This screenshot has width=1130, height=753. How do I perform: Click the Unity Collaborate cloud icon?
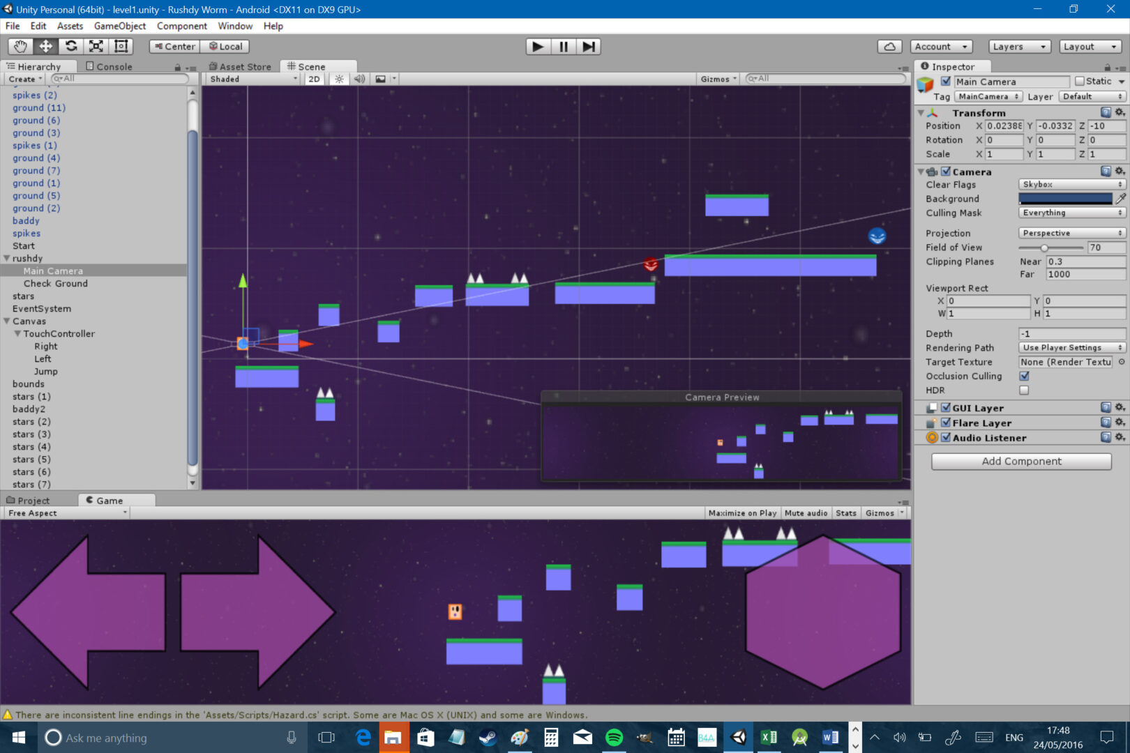(x=890, y=46)
